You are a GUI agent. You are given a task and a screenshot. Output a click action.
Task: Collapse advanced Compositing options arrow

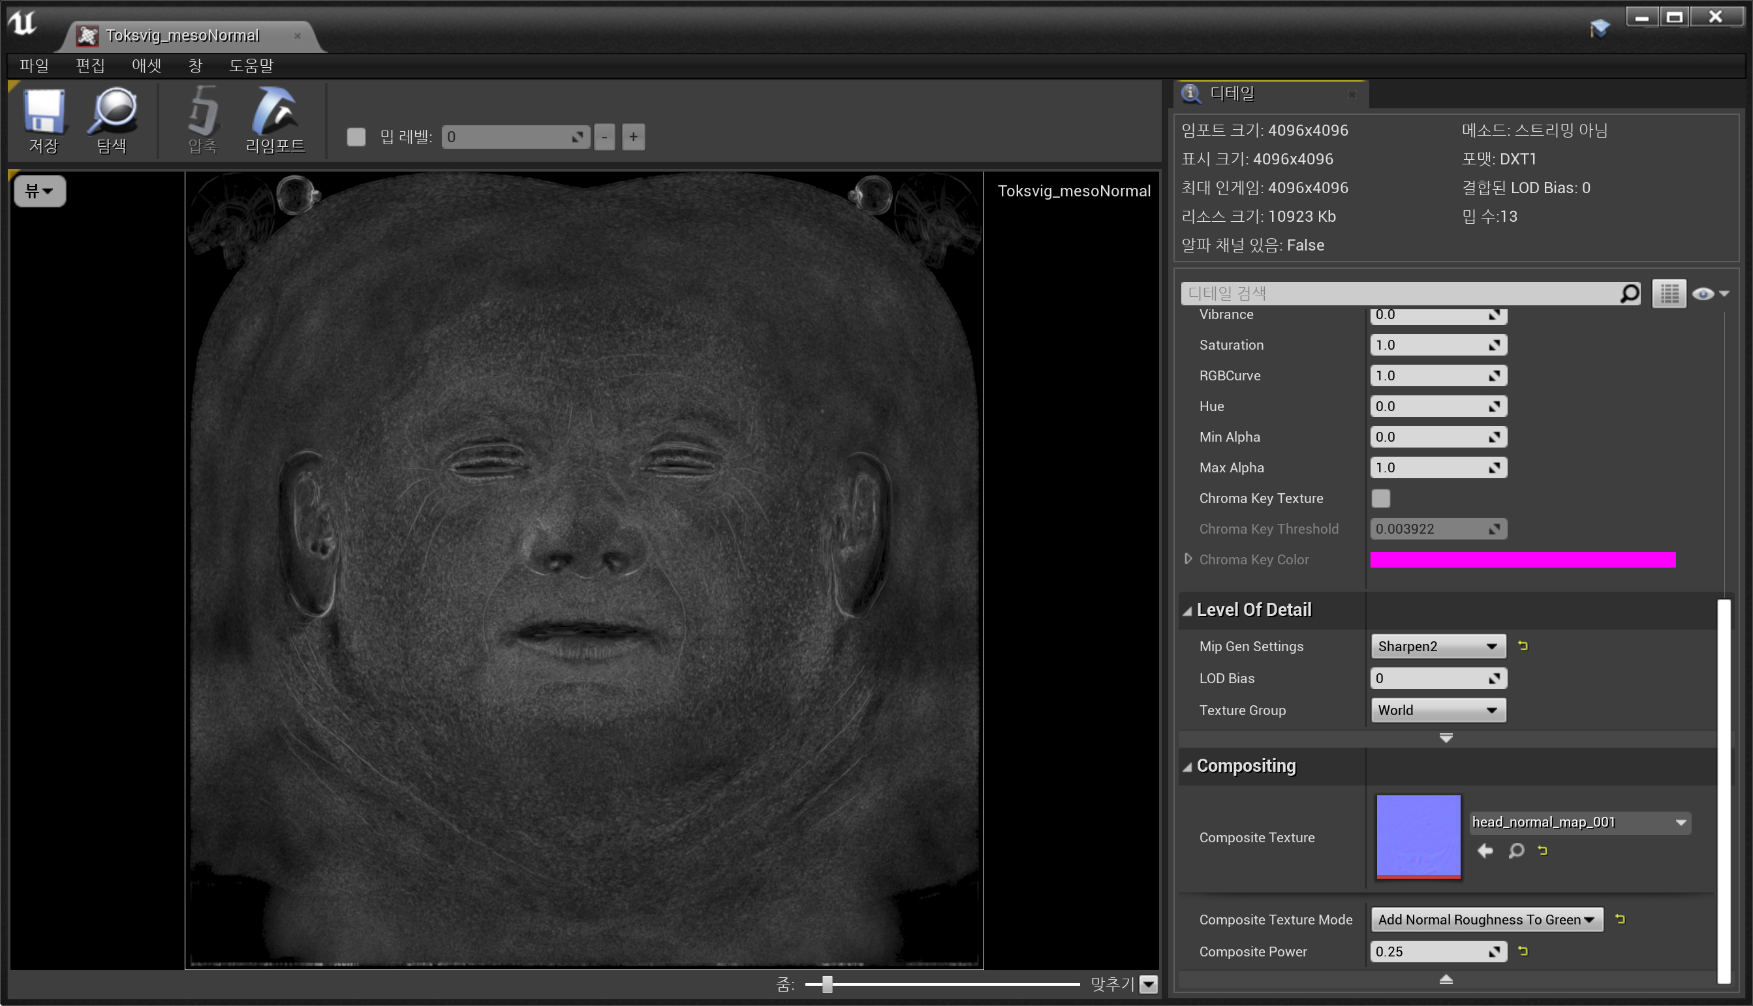pos(1446,979)
